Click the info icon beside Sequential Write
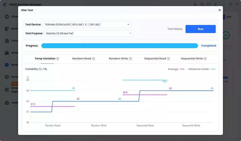This screenshot has width=241, height=141. [205, 59]
